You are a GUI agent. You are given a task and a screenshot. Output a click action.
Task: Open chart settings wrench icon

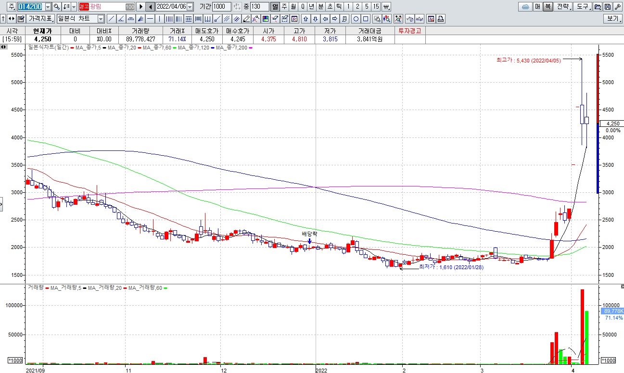click(617, 7)
